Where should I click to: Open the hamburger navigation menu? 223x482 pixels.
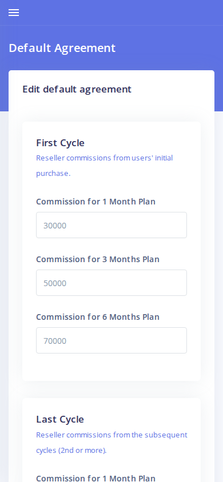[x=14, y=13]
